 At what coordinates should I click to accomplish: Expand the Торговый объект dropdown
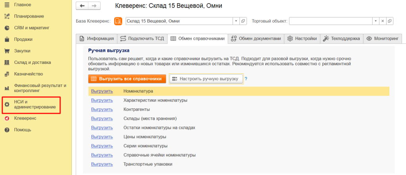376,21
